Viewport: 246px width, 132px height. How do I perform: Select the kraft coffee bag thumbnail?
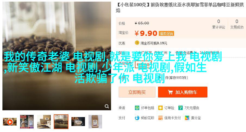coord(95,122)
